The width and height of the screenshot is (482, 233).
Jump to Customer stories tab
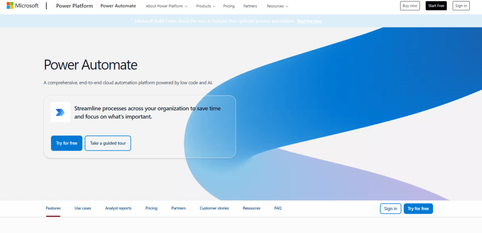coord(214,208)
